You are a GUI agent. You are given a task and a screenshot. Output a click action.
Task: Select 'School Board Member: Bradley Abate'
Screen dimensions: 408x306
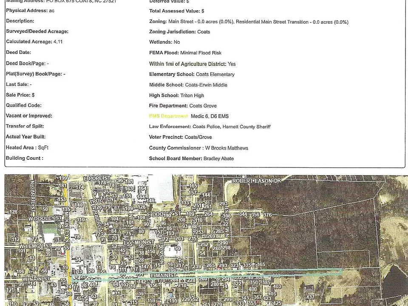click(x=191, y=159)
